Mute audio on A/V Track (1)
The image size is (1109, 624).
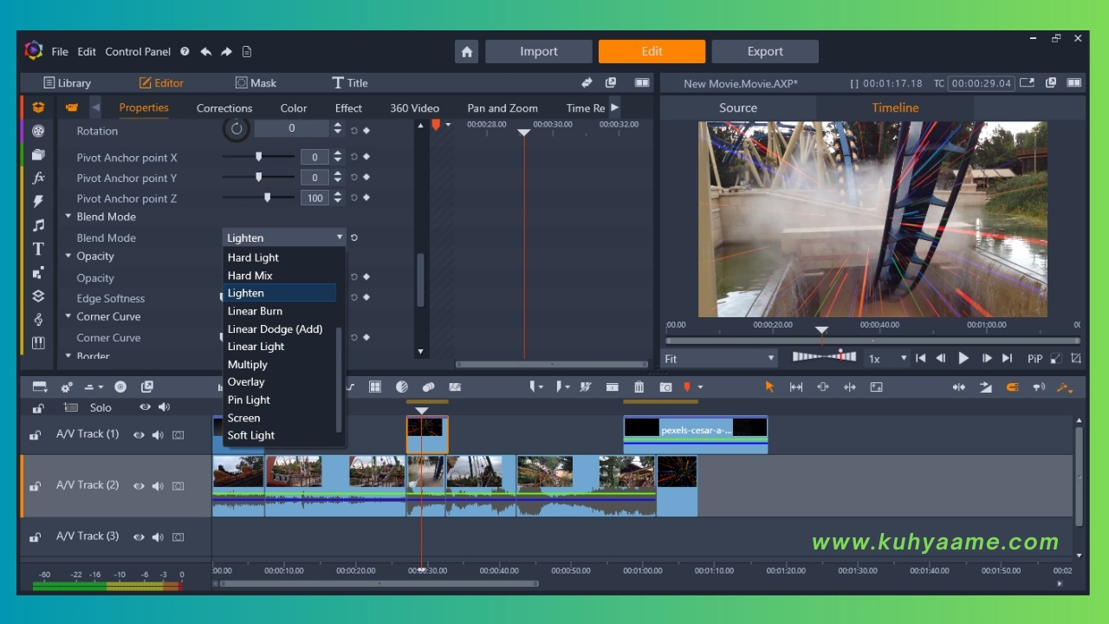[x=158, y=435]
